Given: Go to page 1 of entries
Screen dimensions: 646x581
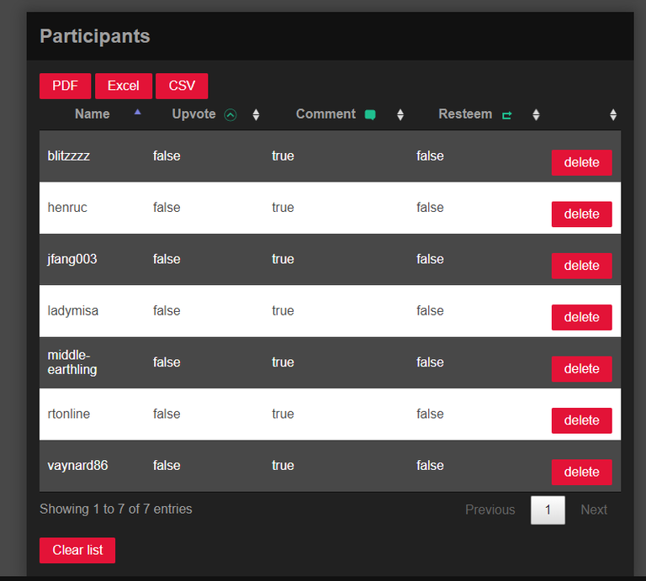Looking at the screenshot, I should click(x=548, y=510).
